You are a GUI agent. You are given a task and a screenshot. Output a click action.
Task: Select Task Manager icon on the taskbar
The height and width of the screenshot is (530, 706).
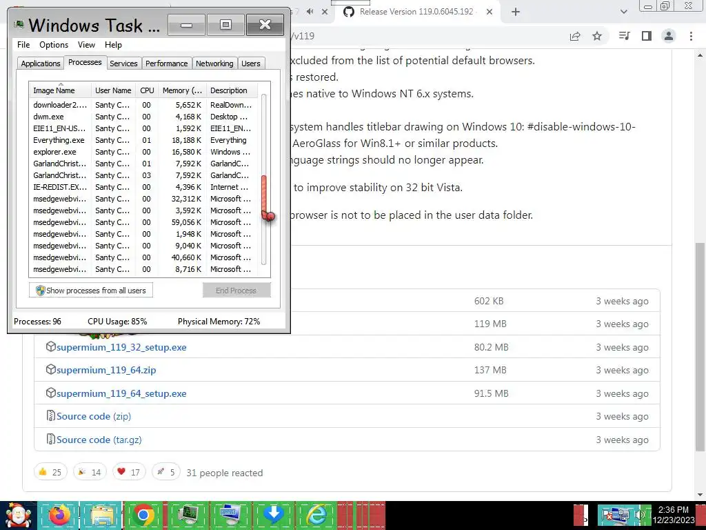pyautogui.click(x=188, y=515)
